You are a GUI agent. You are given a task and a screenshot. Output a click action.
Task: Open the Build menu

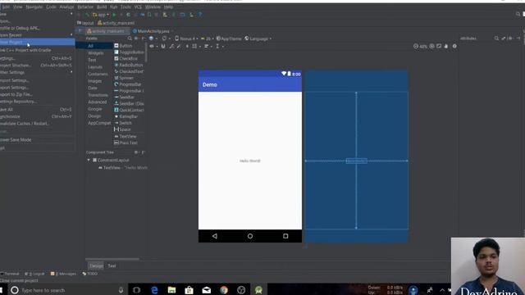click(x=102, y=7)
